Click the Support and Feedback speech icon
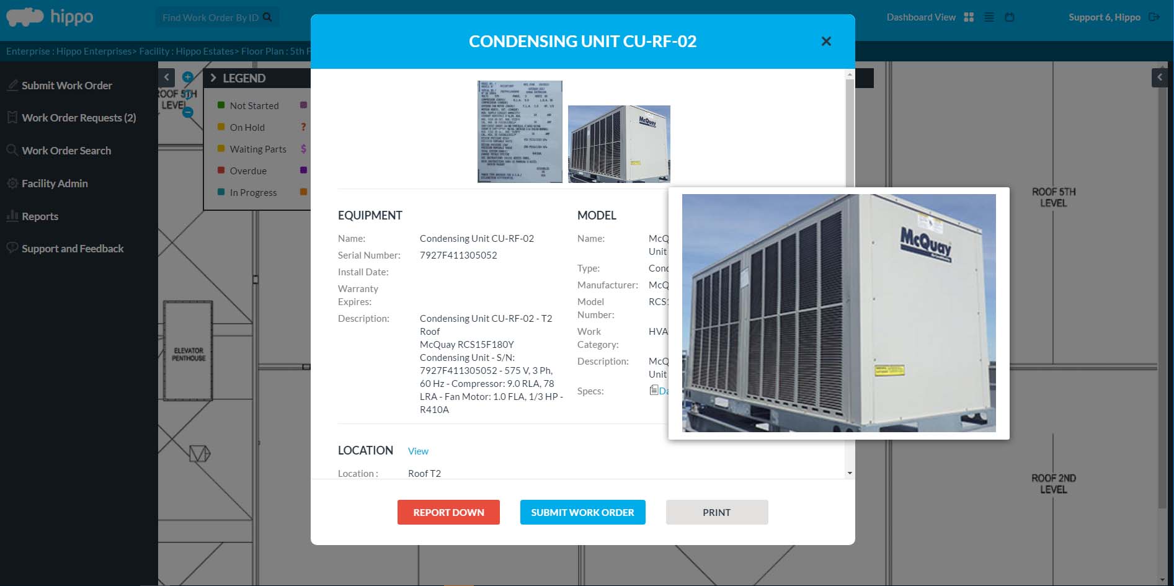 pyautogui.click(x=12, y=248)
